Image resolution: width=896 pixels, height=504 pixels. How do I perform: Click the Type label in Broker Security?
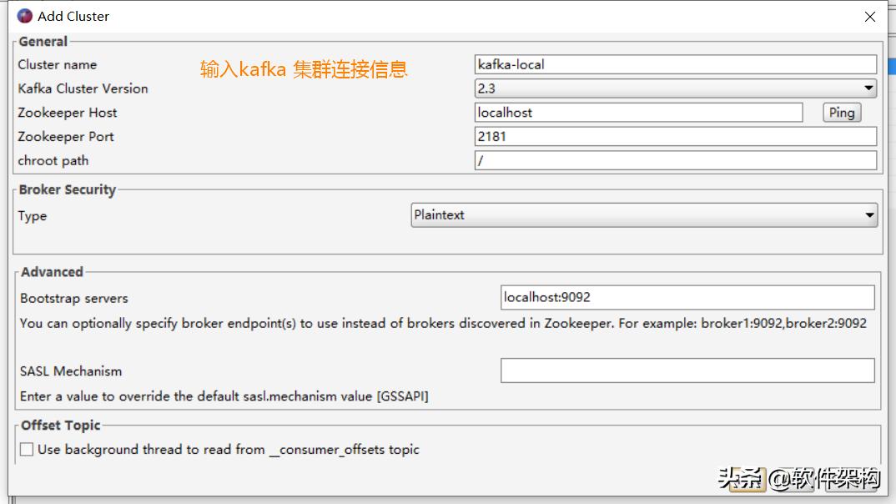(x=32, y=216)
